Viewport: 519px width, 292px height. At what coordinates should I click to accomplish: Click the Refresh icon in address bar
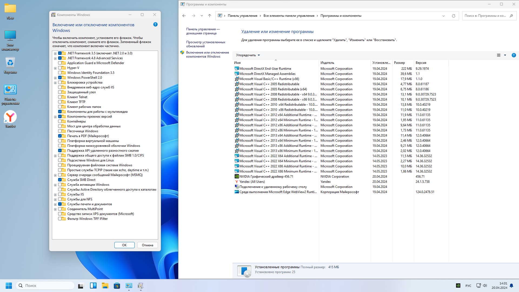(453, 16)
